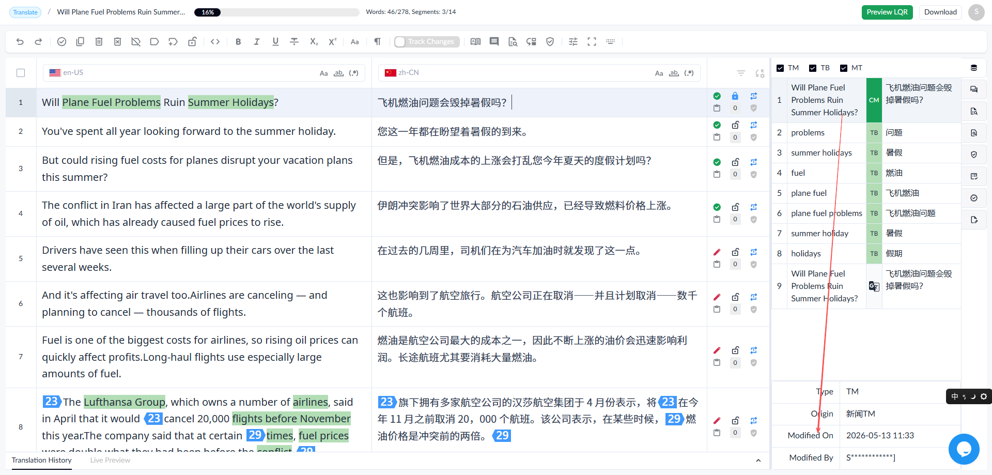The height and width of the screenshot is (475, 992).
Task: Switch to Translation History tab
Action: click(x=41, y=461)
